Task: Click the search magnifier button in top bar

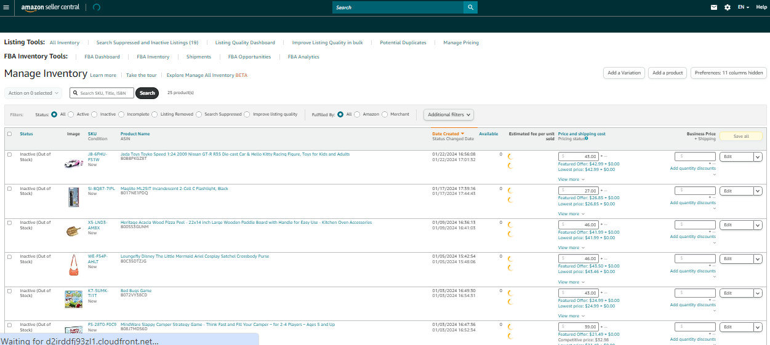Action: (x=470, y=7)
